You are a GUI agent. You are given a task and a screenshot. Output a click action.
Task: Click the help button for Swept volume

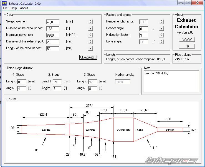click(90, 22)
